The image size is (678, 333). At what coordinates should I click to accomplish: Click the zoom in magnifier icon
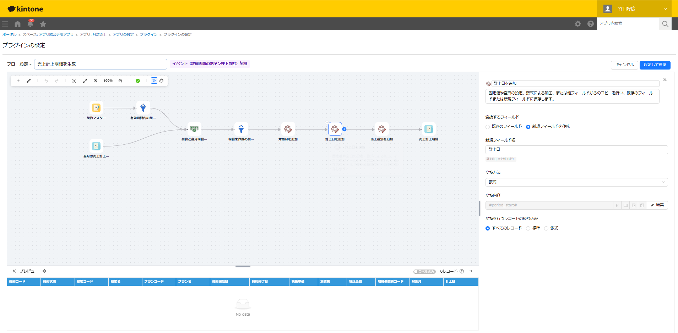pyautogui.click(x=96, y=81)
